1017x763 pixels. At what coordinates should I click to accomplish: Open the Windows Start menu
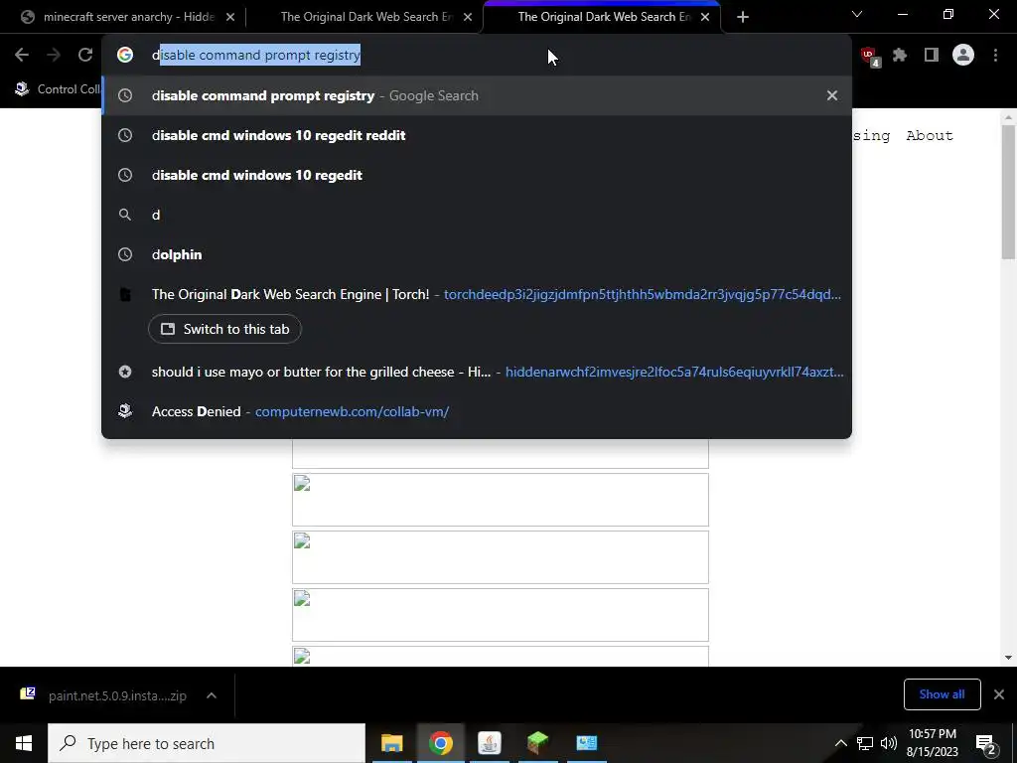[24, 743]
